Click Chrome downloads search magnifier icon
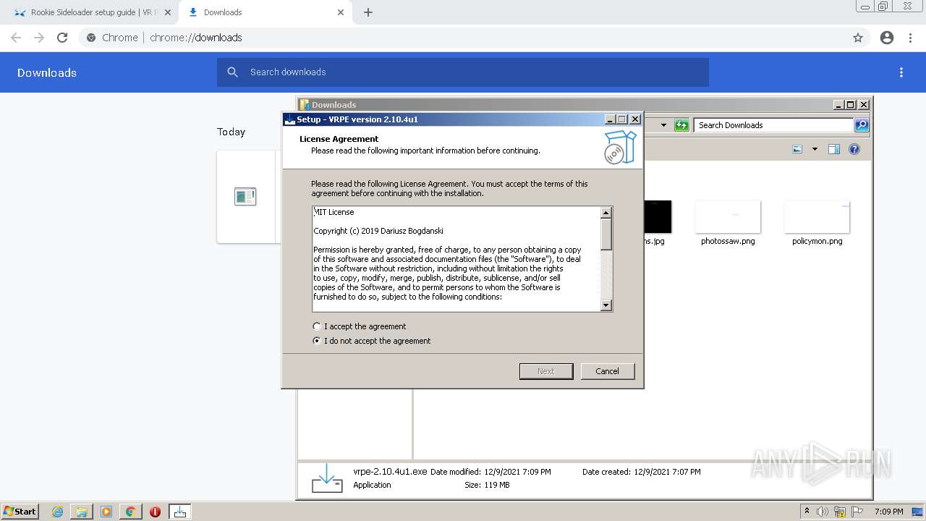The image size is (926, 521). click(232, 72)
